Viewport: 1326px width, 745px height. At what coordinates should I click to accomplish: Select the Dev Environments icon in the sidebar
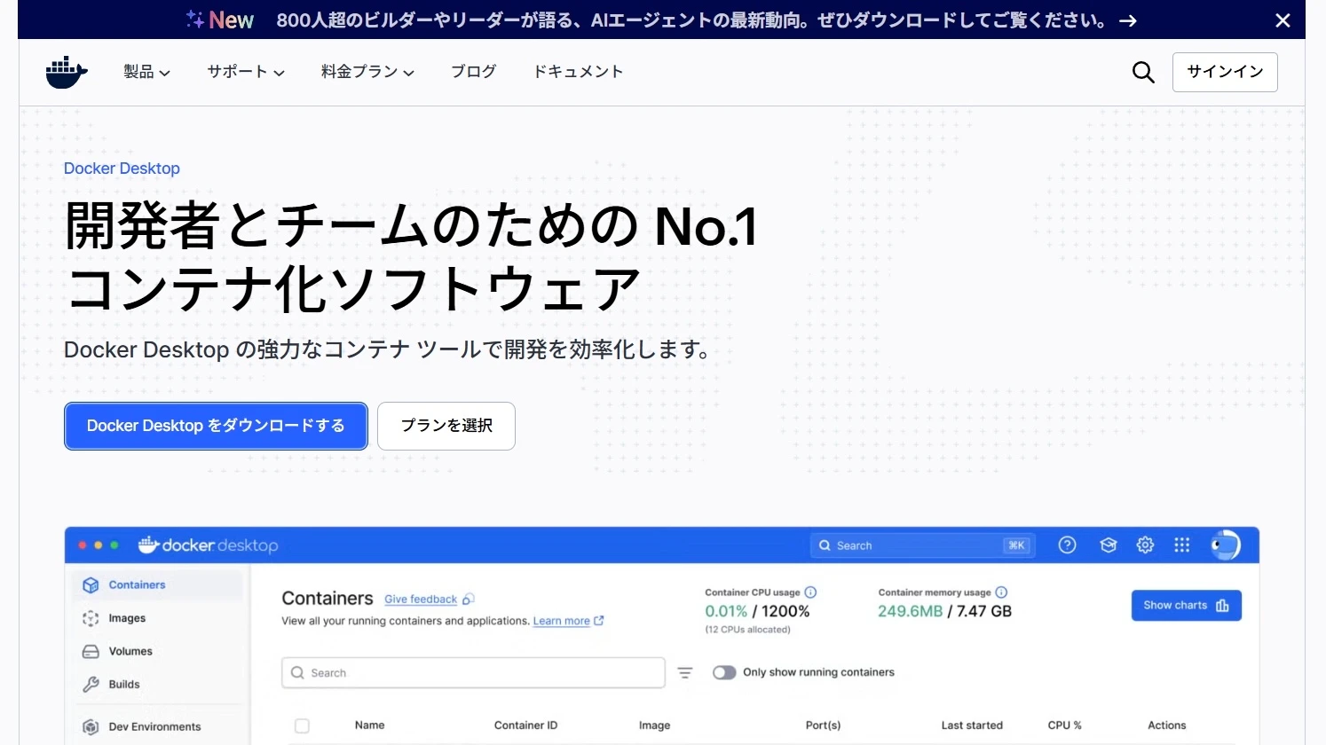click(91, 727)
